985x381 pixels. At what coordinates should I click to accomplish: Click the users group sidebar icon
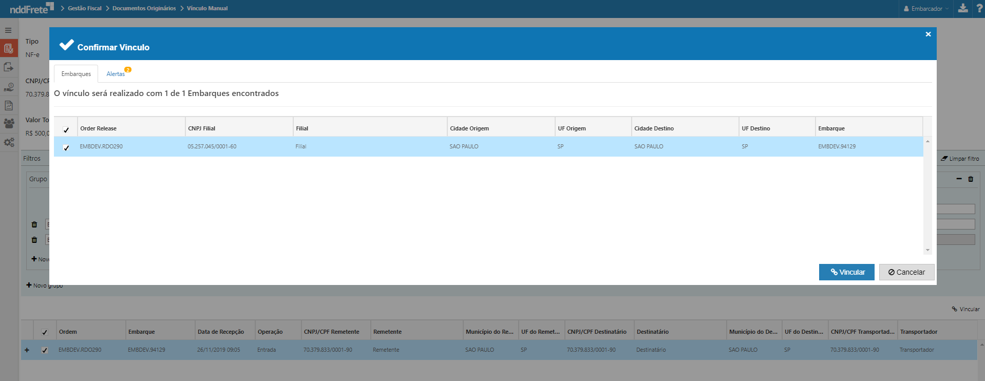[9, 124]
